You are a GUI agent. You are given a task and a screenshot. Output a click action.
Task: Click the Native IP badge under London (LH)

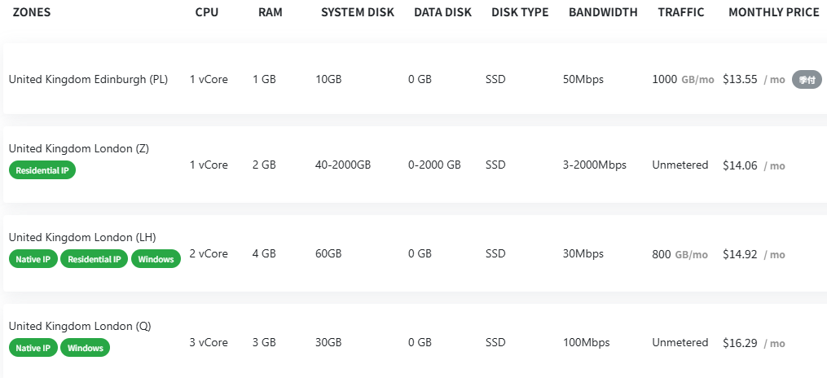[33, 259]
